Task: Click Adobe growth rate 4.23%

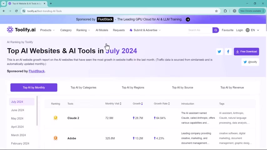Action: click(159, 138)
